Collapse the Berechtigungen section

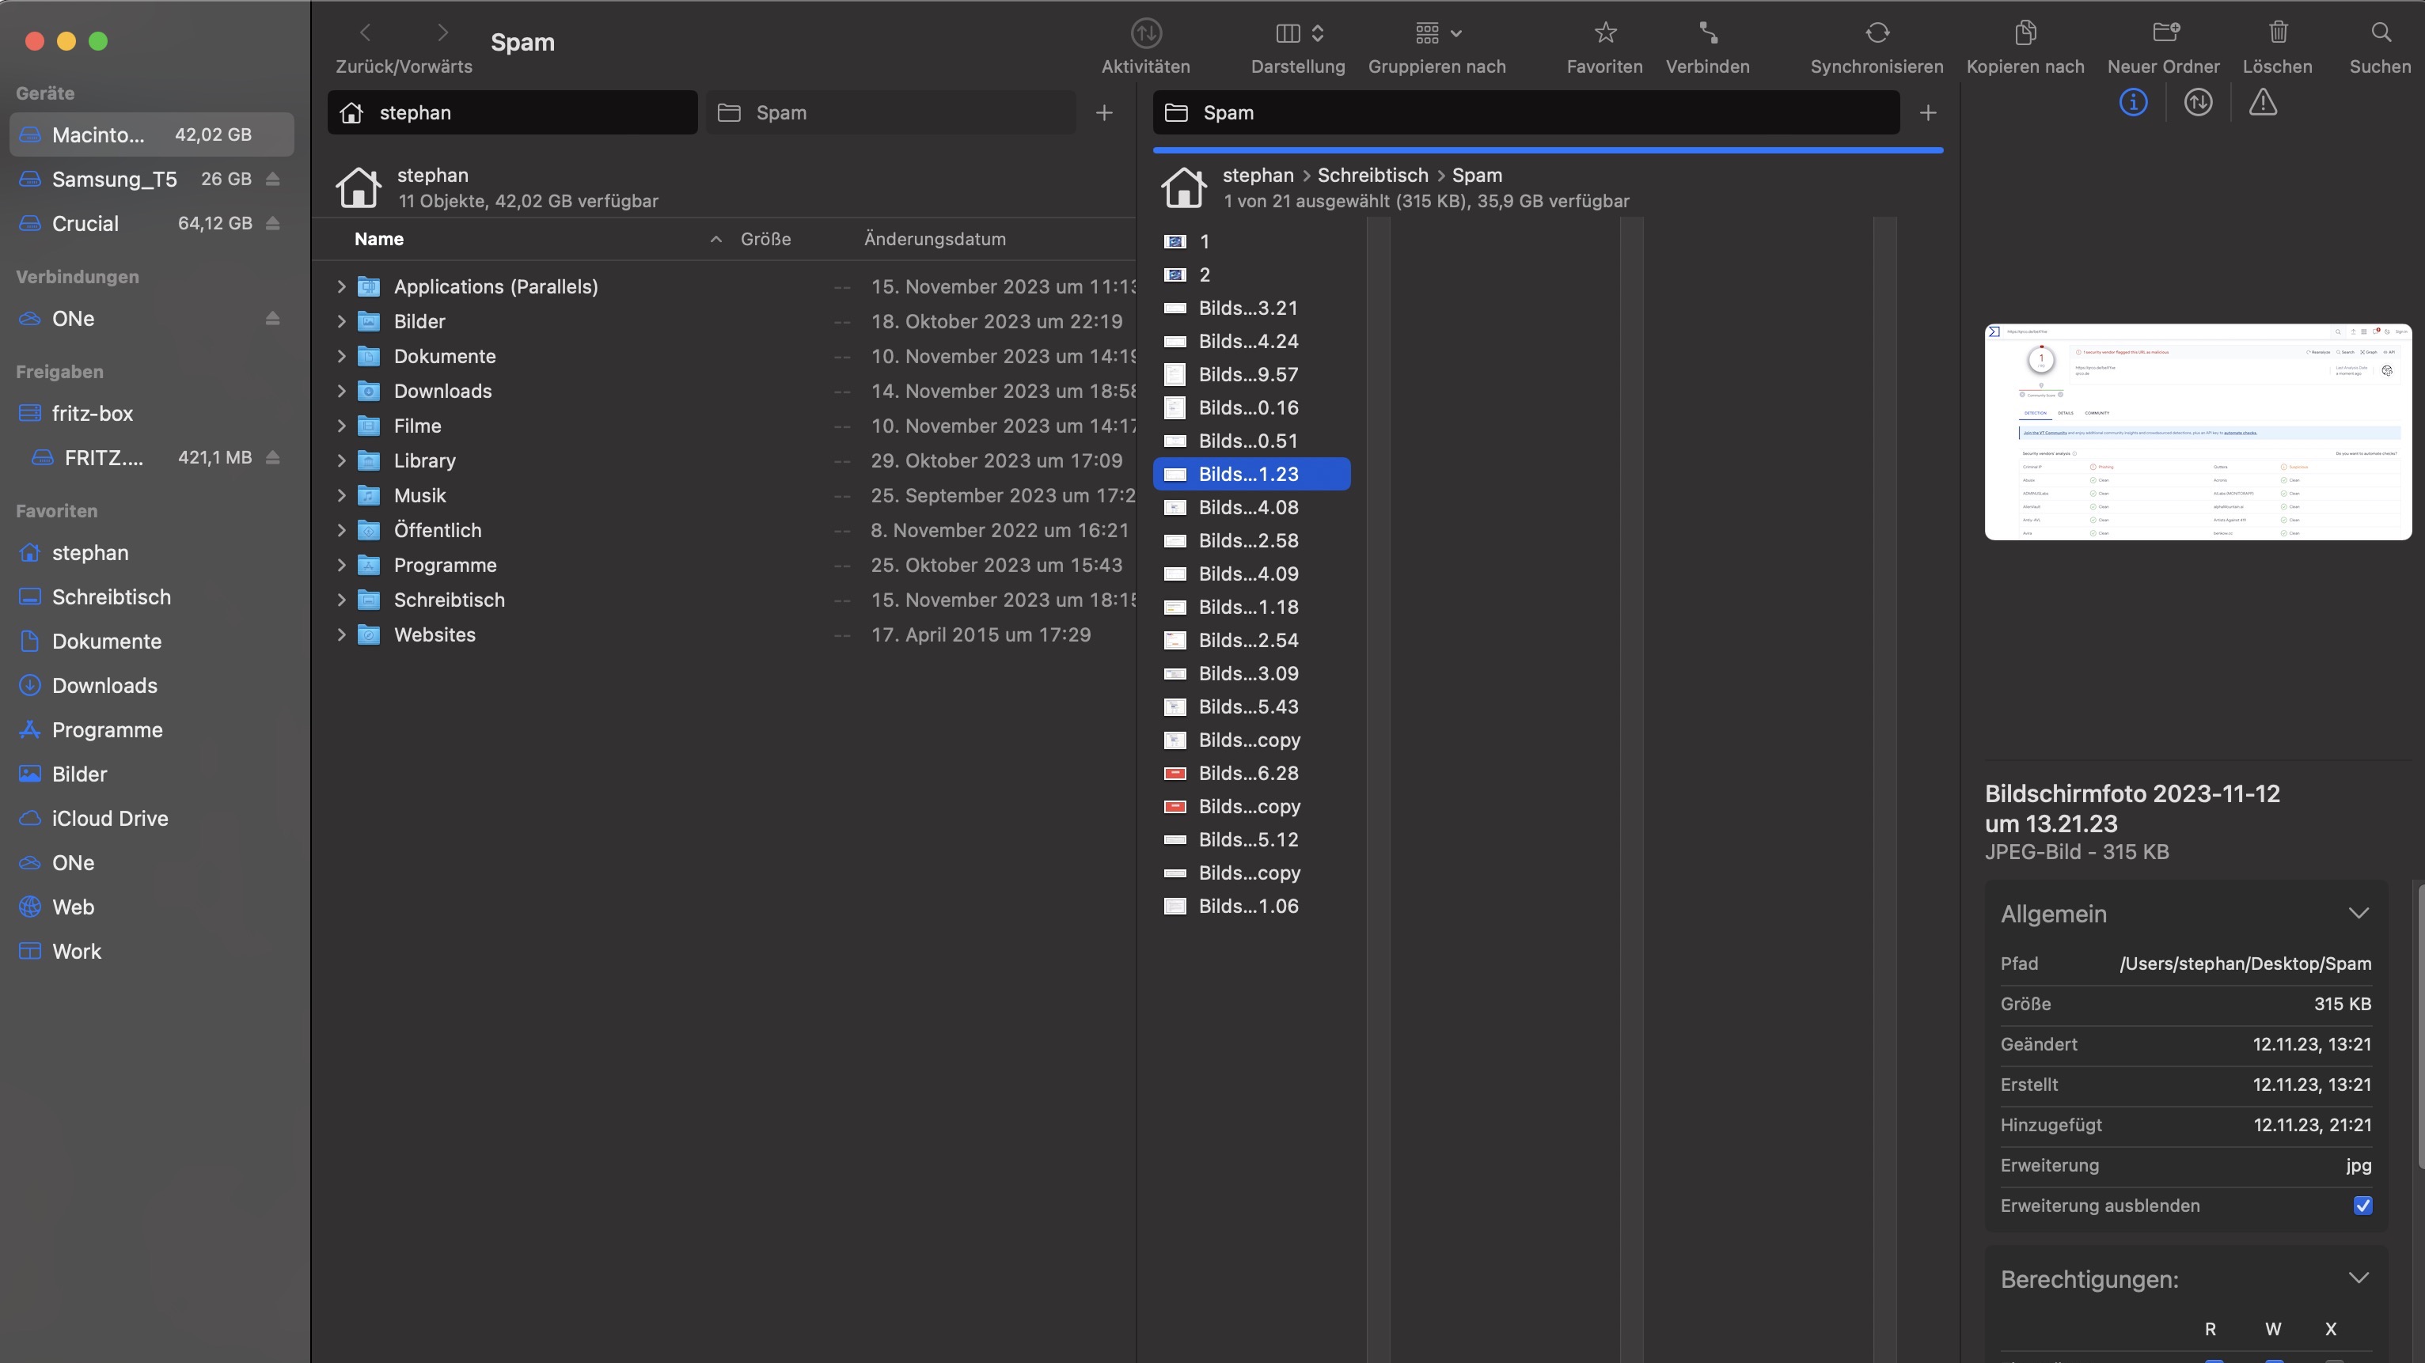coord(2359,1278)
